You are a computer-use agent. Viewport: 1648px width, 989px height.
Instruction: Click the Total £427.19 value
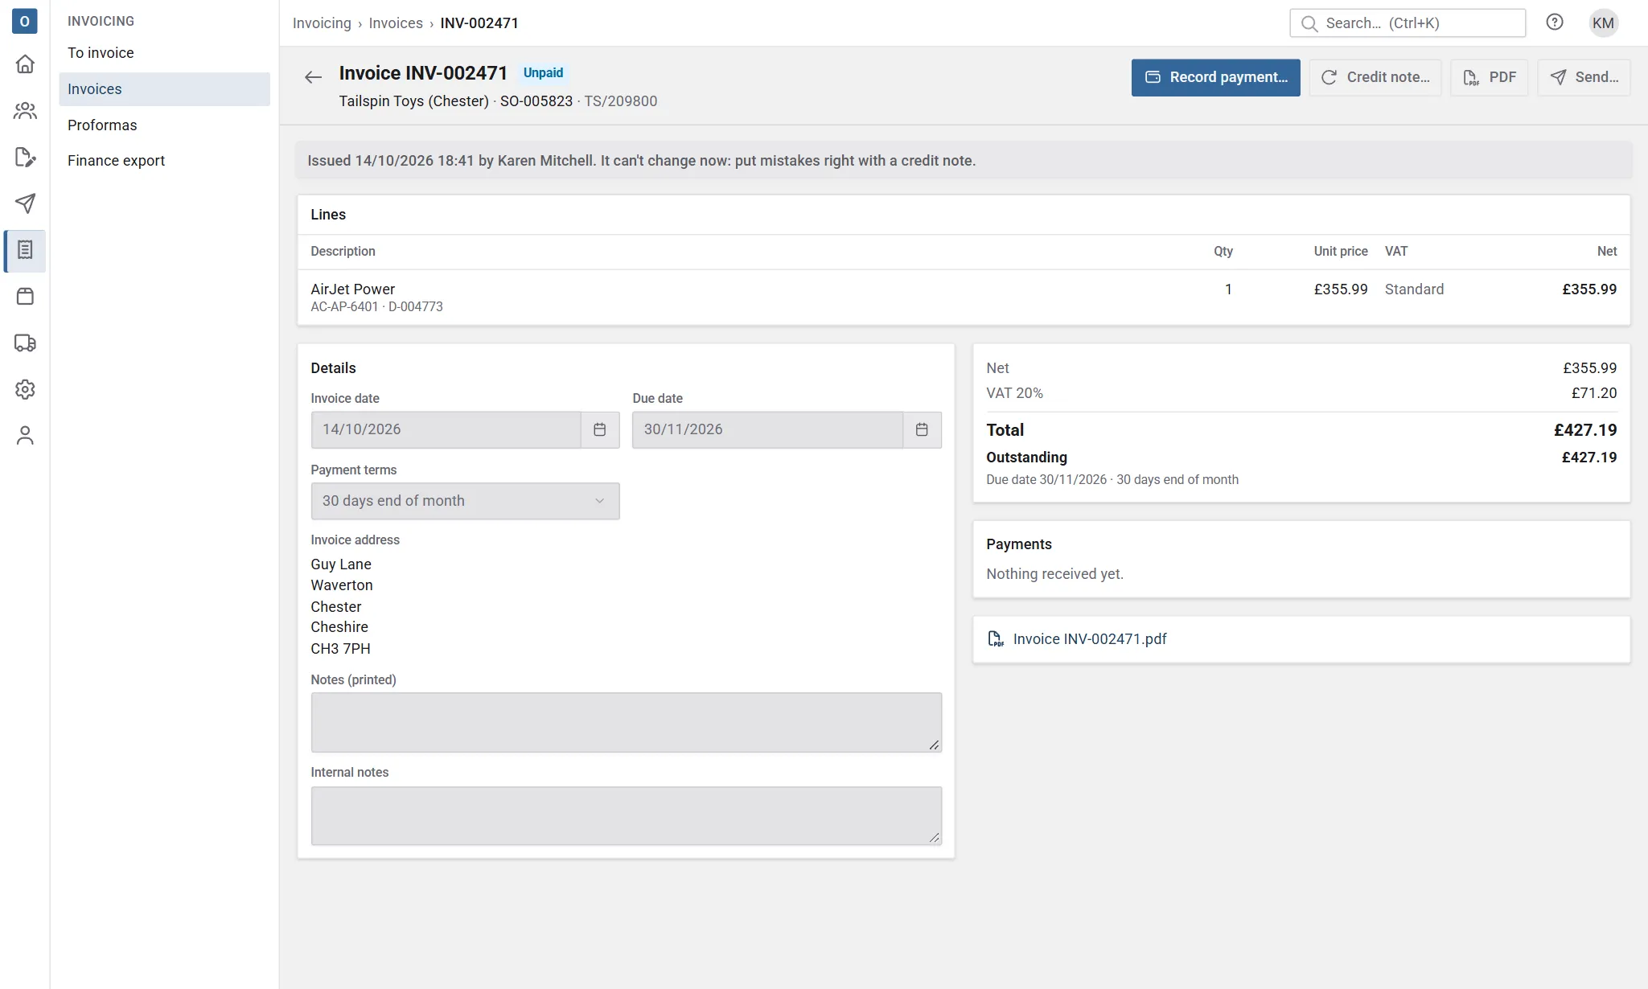(1584, 430)
